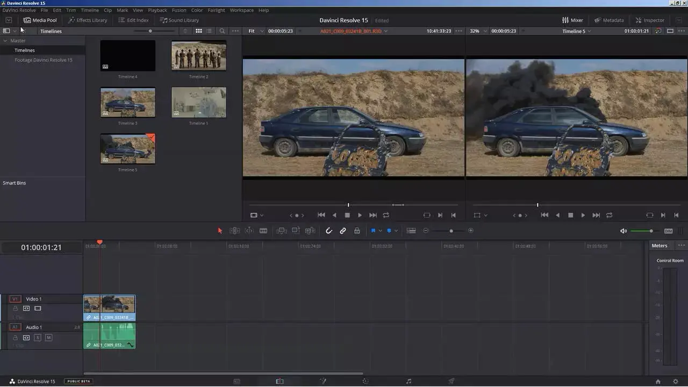Click the V1 destination control
Image resolution: width=688 pixels, height=387 pixels.
[15, 299]
